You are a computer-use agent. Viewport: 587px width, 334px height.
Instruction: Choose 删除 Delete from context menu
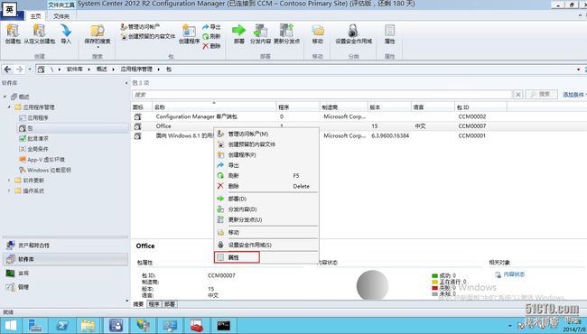[266, 186]
